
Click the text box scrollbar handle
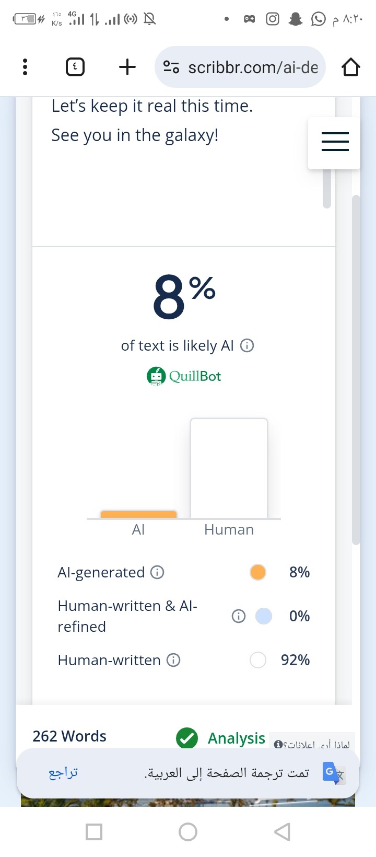[x=327, y=188]
